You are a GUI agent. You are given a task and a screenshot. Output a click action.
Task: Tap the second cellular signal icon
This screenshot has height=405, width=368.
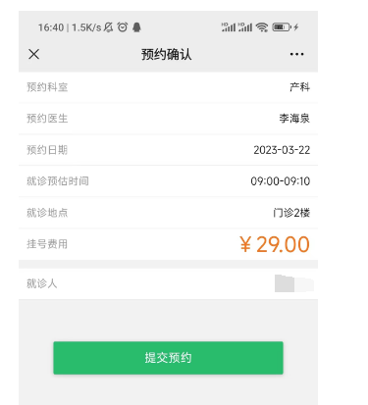click(245, 27)
